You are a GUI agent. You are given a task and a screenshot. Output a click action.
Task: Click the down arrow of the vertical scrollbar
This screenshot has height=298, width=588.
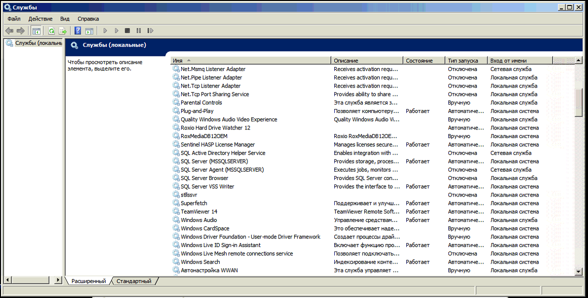tap(579, 271)
